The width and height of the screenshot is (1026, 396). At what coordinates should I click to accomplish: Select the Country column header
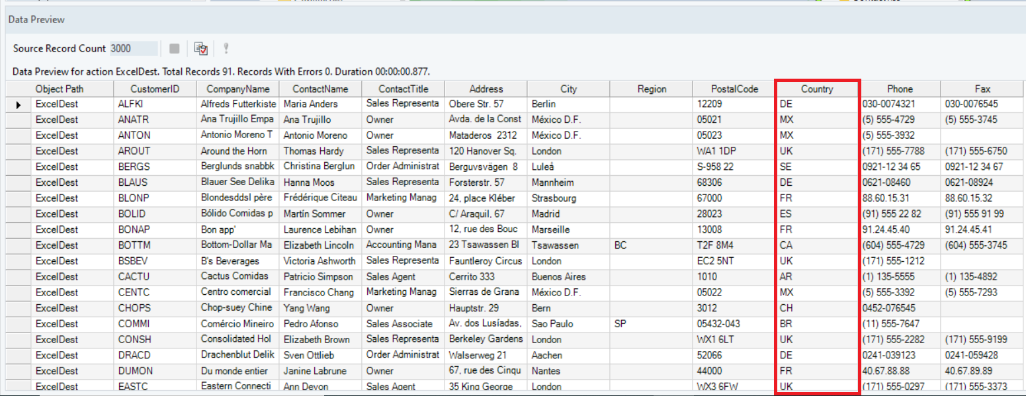coord(817,89)
